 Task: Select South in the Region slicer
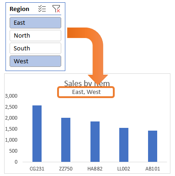click(x=35, y=49)
